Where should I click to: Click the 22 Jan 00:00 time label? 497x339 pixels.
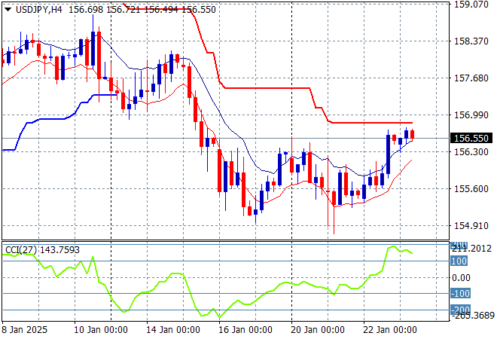click(390, 330)
